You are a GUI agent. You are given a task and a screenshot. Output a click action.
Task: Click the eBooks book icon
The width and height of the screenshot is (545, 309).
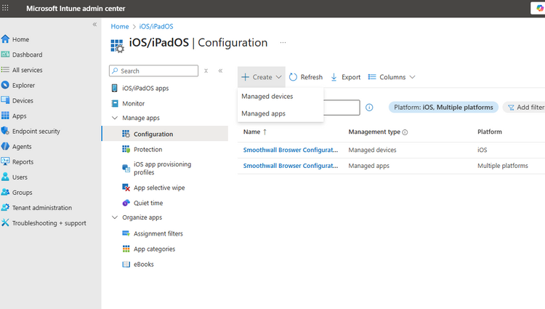126,264
